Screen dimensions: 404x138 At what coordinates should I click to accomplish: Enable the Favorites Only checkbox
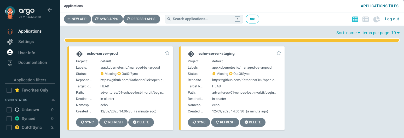tap(9, 90)
